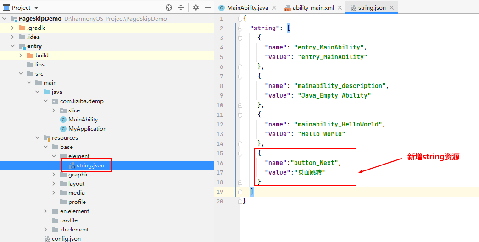Click the XML icon on ability_main.xml tab
The width and height of the screenshot is (479, 242).
(287, 8)
